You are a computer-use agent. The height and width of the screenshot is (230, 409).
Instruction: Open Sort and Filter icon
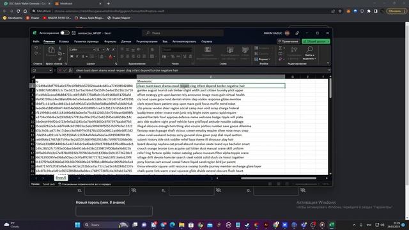tap(294, 50)
